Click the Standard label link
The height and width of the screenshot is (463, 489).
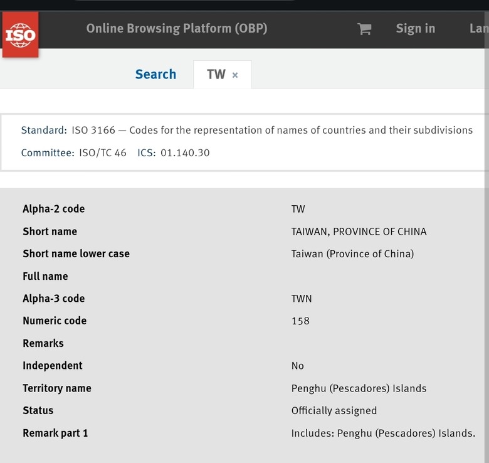point(44,130)
